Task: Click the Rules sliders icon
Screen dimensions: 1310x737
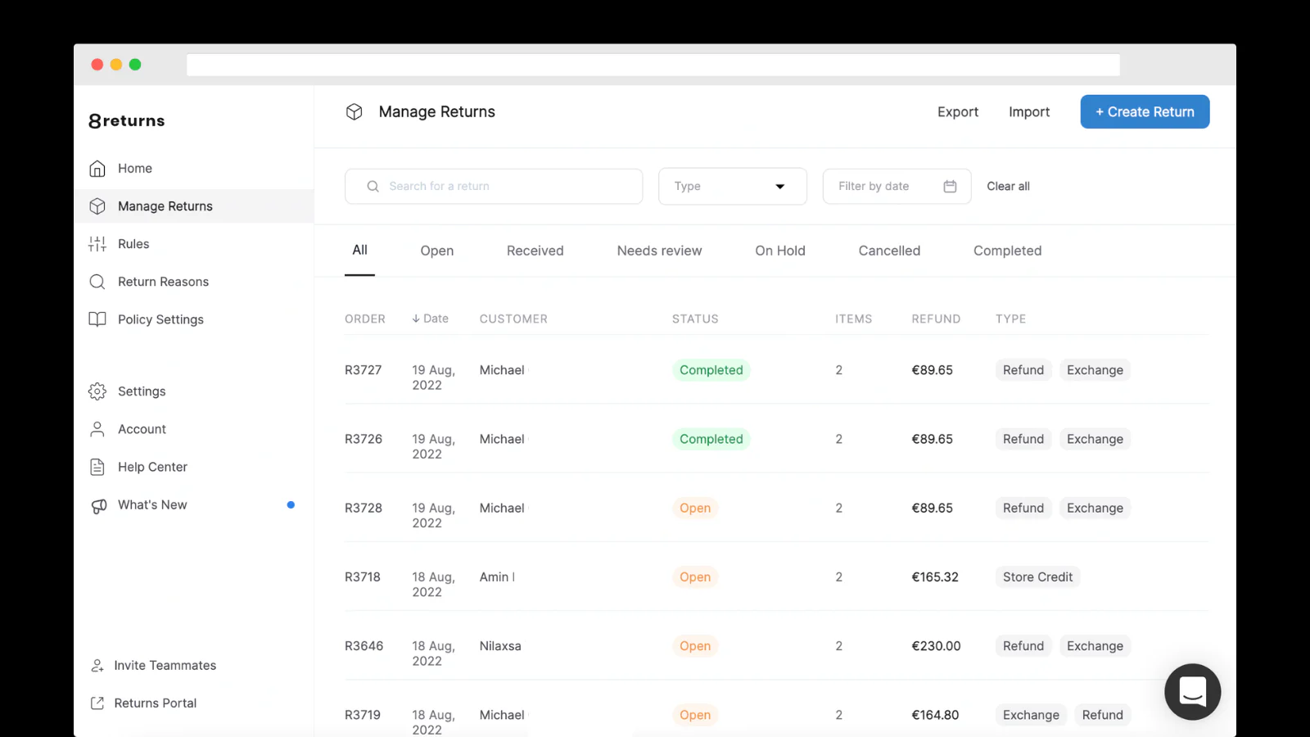Action: tap(97, 244)
